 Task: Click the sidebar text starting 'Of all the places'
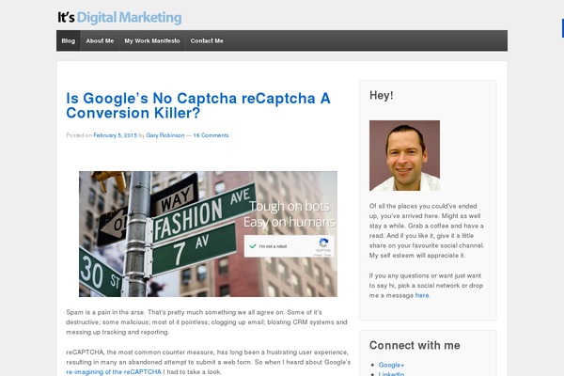[x=427, y=230]
